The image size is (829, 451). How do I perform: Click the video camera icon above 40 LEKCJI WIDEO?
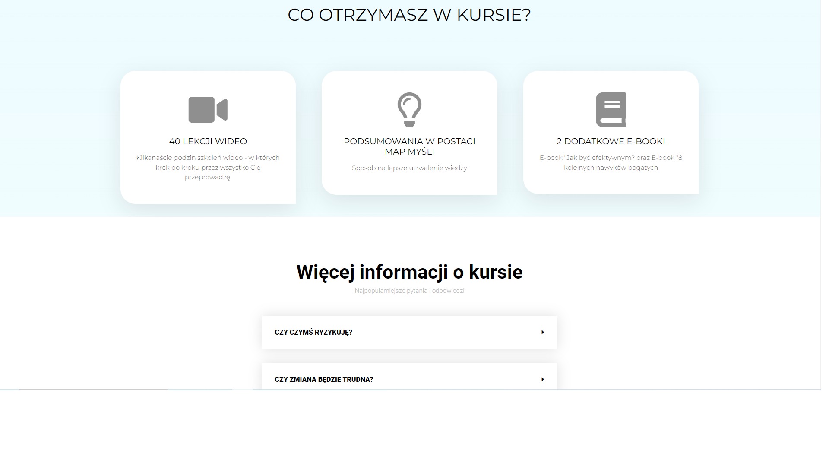(208, 109)
